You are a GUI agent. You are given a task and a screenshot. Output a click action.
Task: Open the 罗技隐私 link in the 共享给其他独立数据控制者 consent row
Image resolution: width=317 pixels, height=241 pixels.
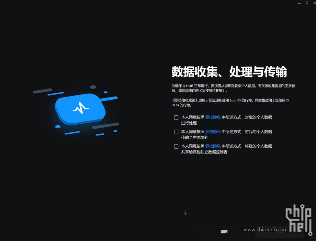[213, 146]
